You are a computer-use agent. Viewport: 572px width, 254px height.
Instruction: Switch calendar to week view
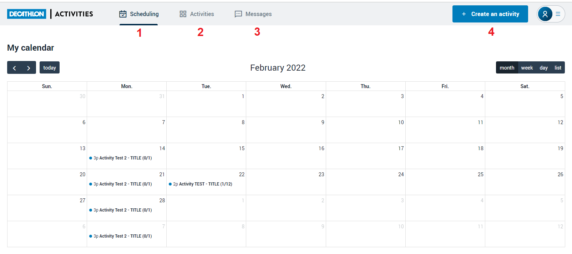527,68
